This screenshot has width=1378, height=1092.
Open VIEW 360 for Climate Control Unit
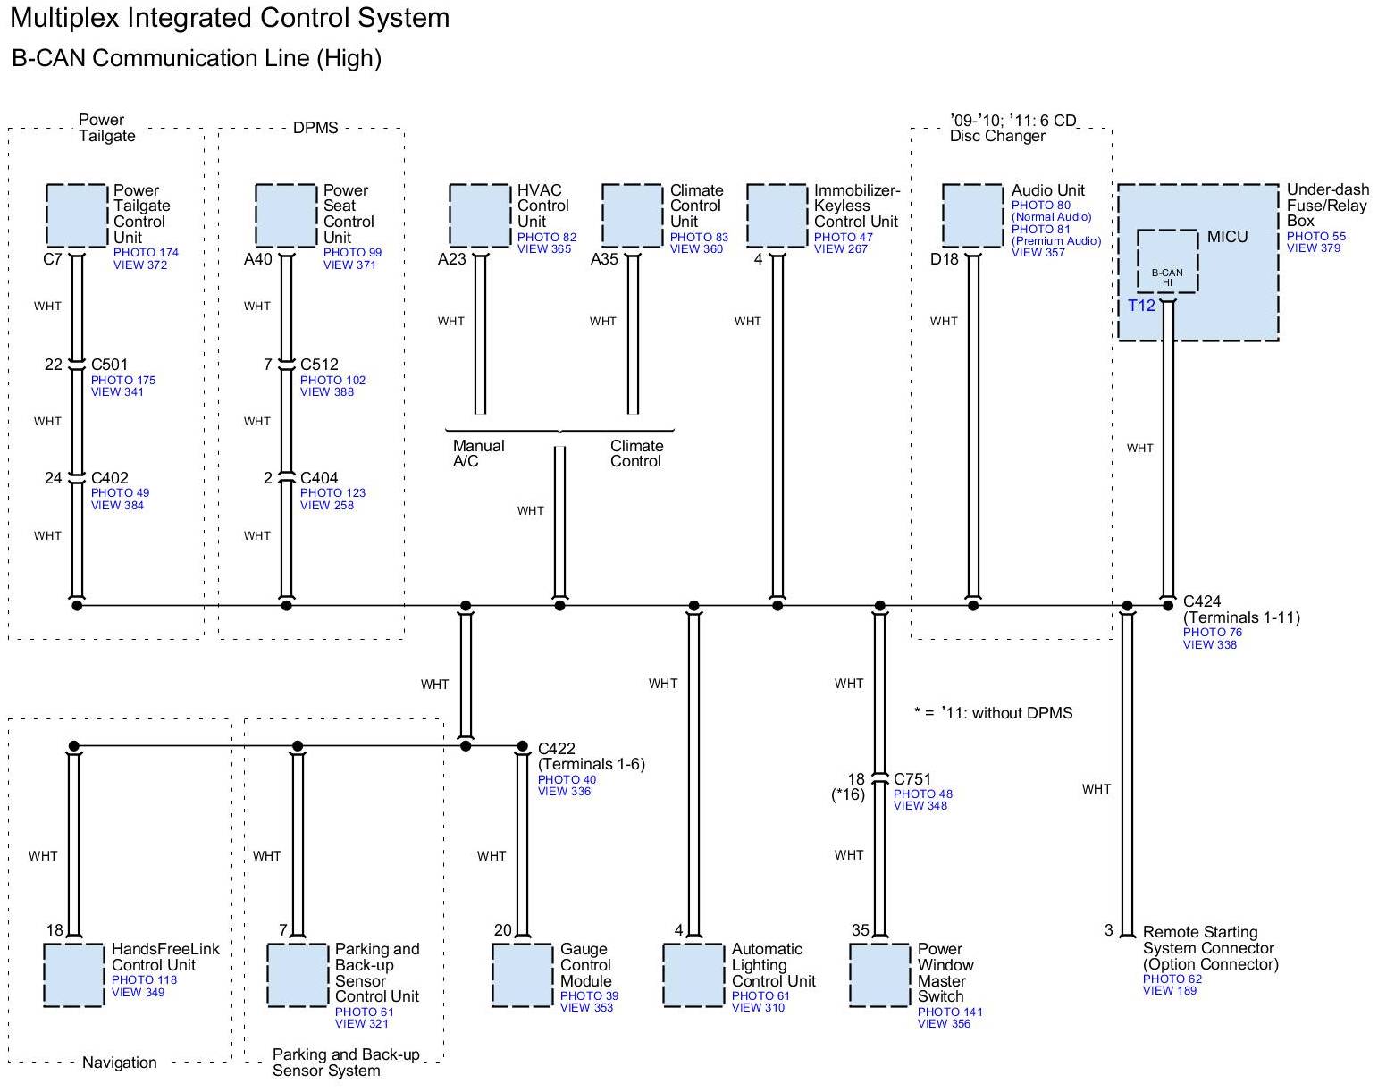696,249
